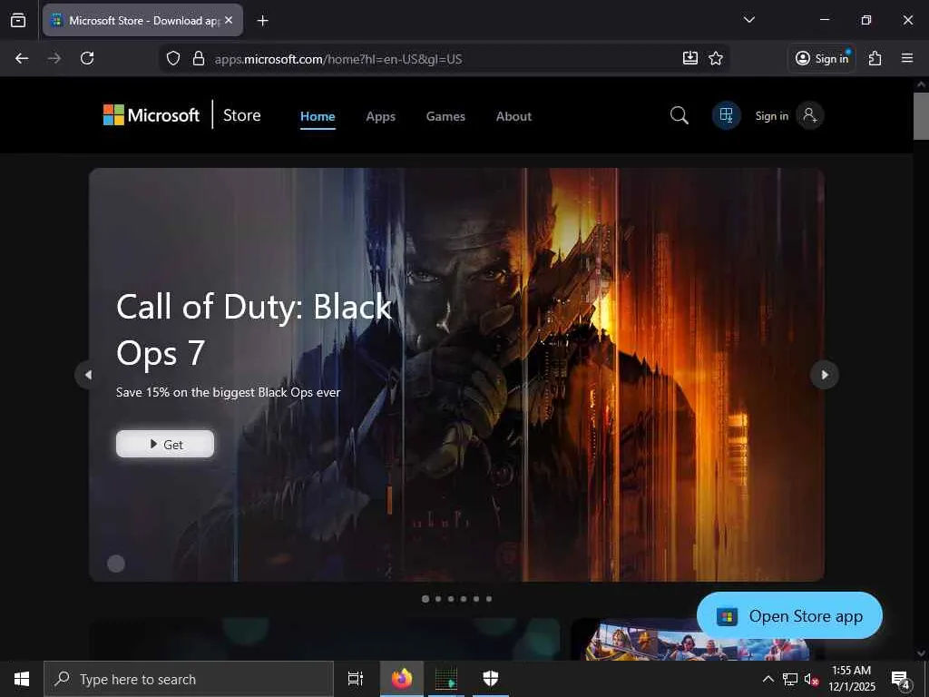Open the About page
Screen dimensions: 929x697
point(513,116)
